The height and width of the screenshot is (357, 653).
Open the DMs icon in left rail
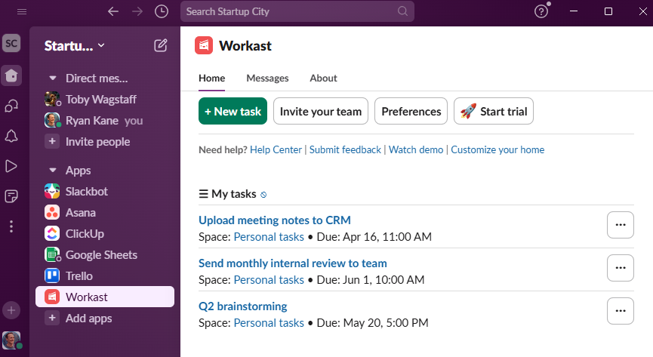point(11,106)
